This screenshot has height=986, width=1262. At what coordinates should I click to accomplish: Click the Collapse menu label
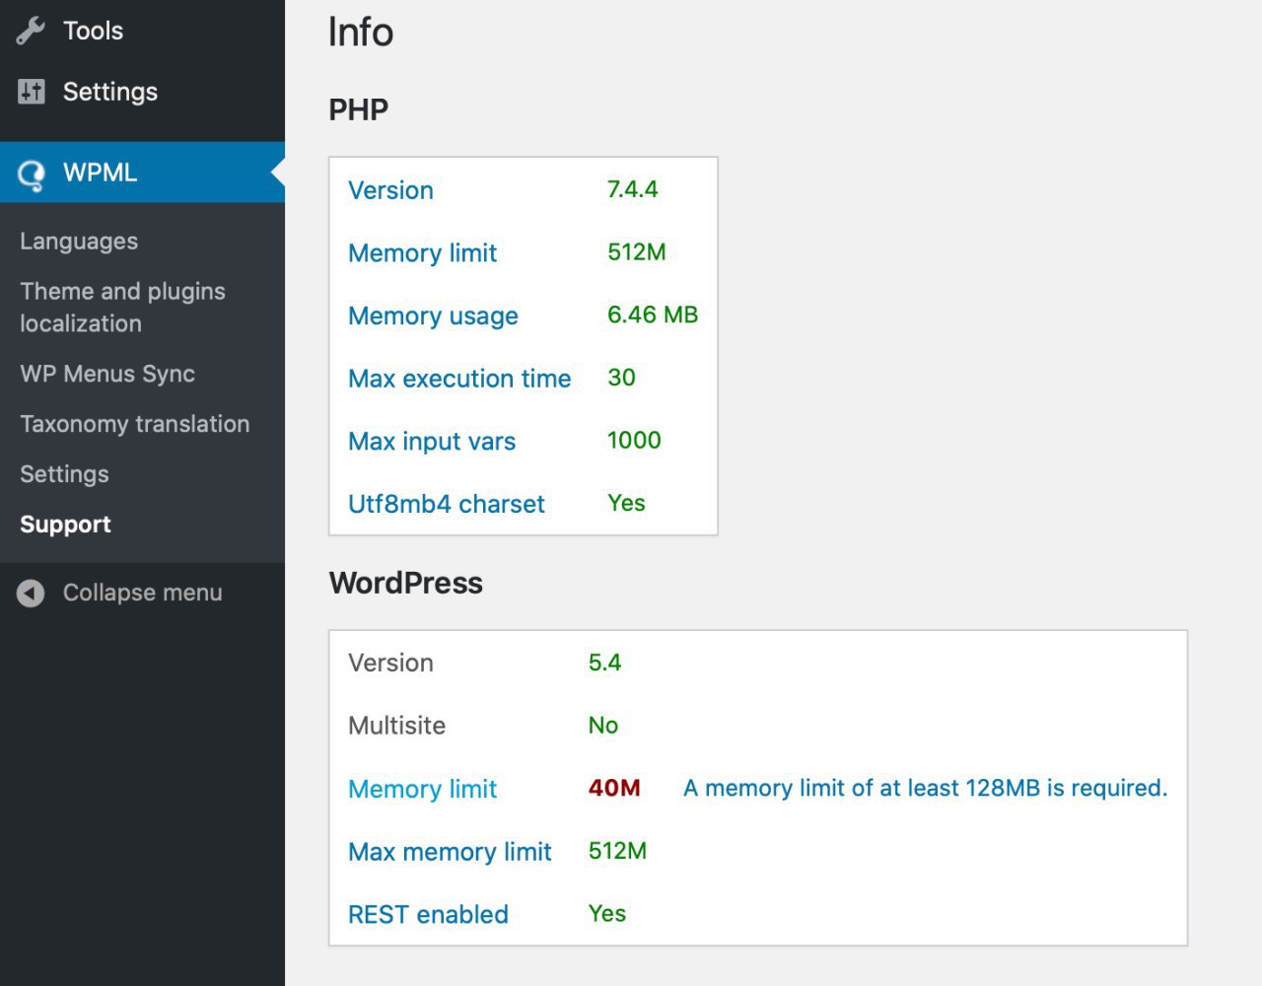142,593
